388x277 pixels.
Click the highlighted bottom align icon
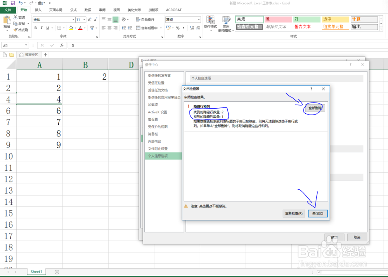point(116,19)
